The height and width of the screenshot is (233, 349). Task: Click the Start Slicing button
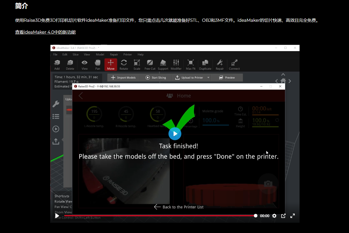(156, 78)
